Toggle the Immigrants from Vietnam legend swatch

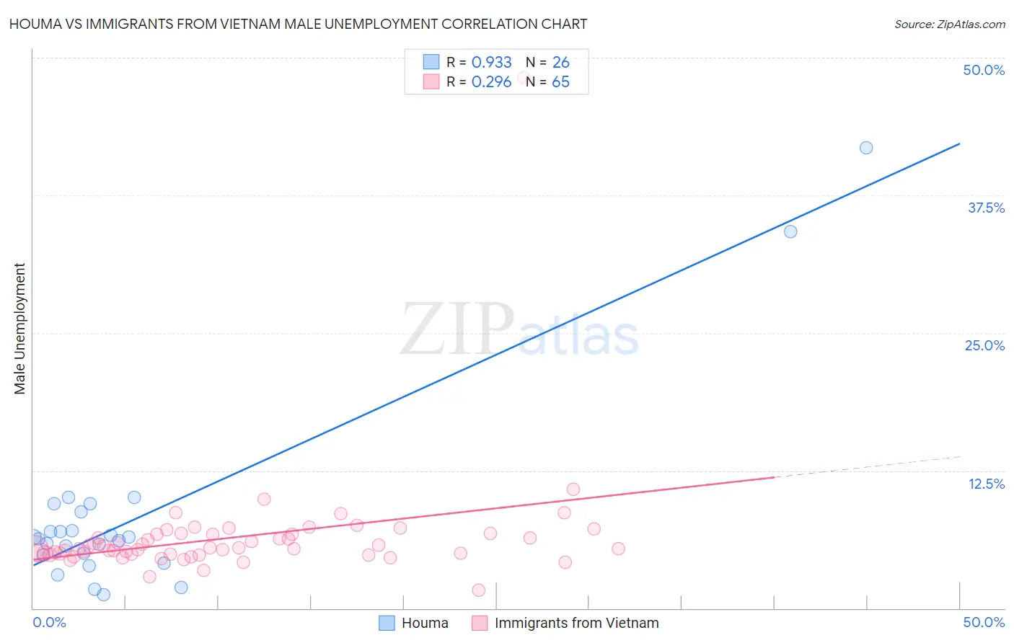coord(480,623)
